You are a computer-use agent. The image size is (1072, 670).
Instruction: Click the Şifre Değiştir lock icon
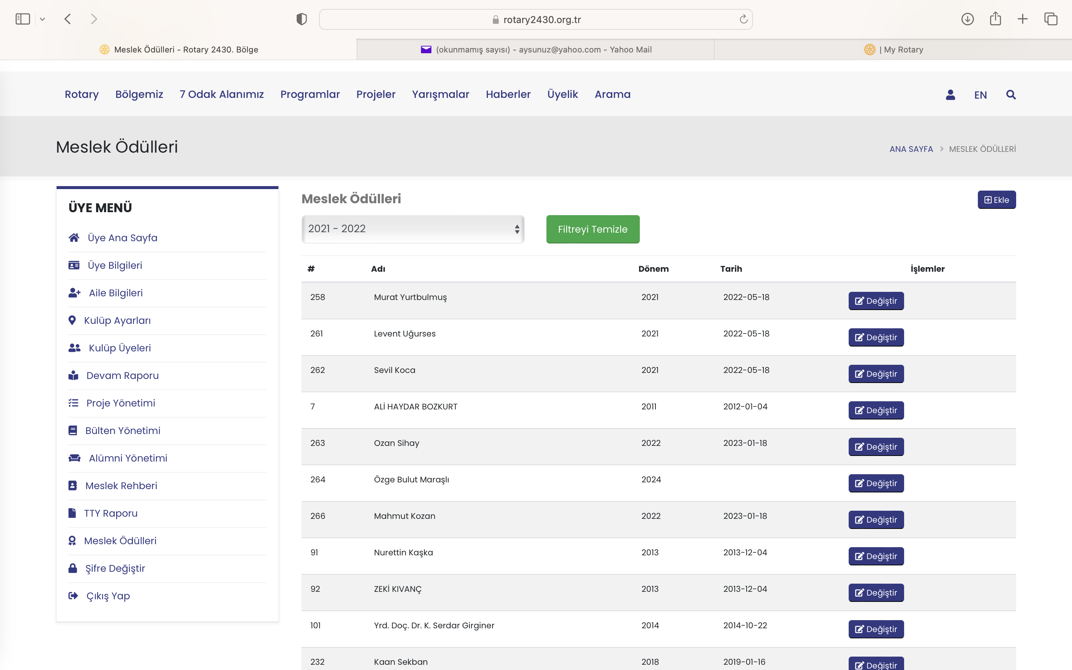click(x=73, y=568)
